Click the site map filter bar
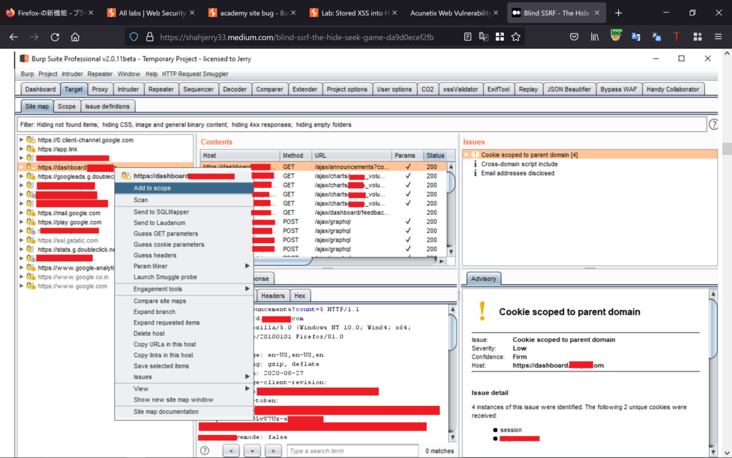 [362, 125]
